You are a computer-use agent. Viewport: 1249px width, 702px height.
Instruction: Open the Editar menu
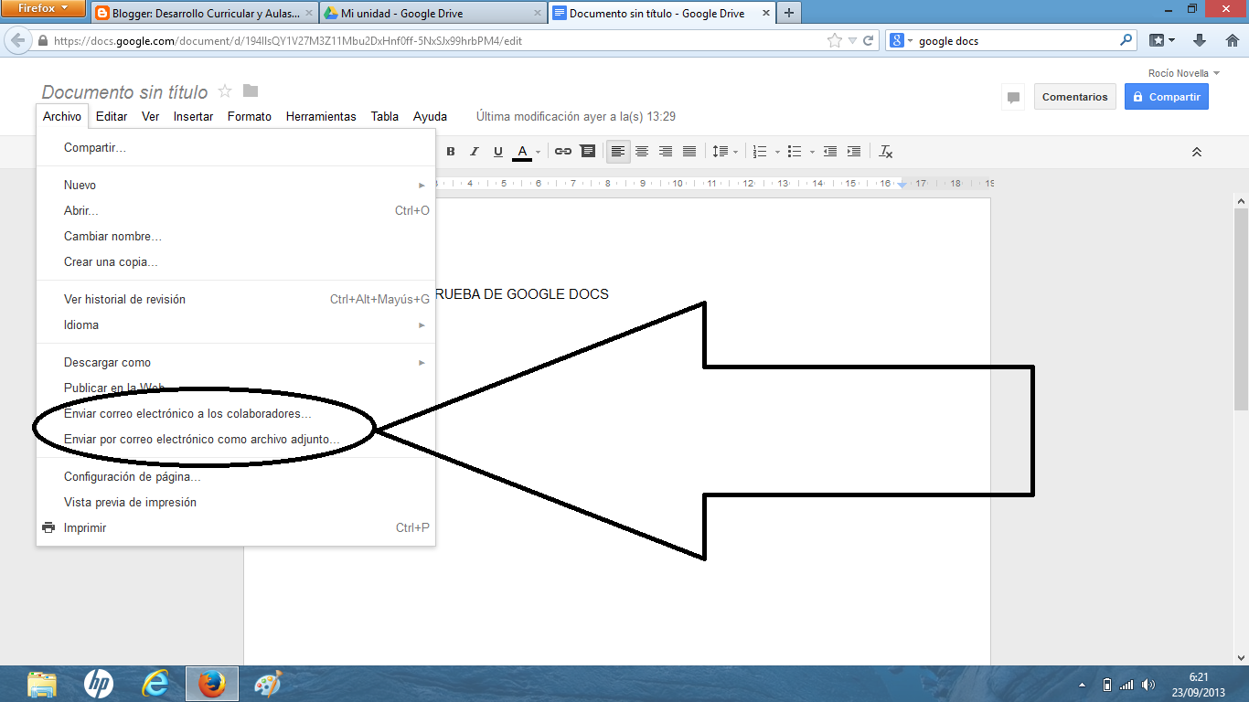pos(112,116)
